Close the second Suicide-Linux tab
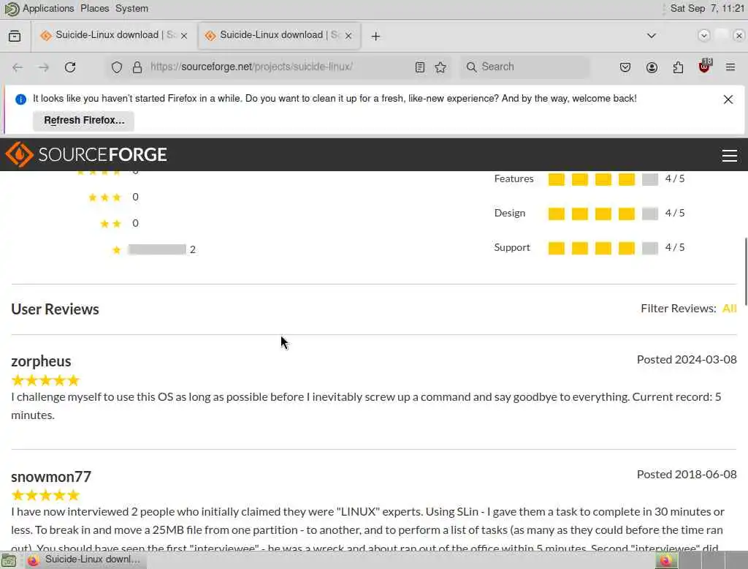The width and height of the screenshot is (748, 569). [348, 36]
